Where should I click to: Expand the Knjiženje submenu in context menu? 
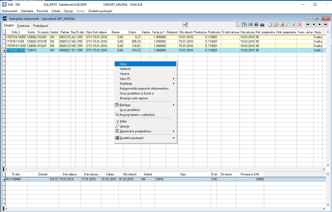(146, 84)
